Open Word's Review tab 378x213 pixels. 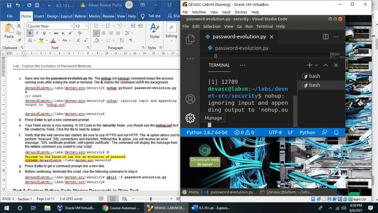pos(109,16)
